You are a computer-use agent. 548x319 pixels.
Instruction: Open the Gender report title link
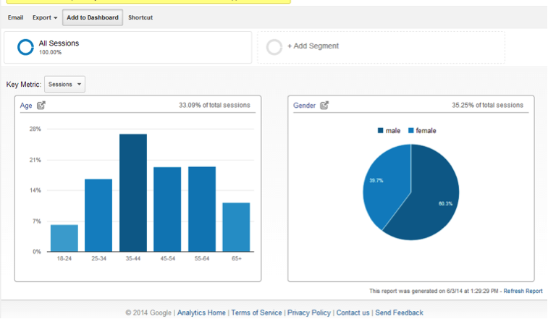click(x=304, y=106)
